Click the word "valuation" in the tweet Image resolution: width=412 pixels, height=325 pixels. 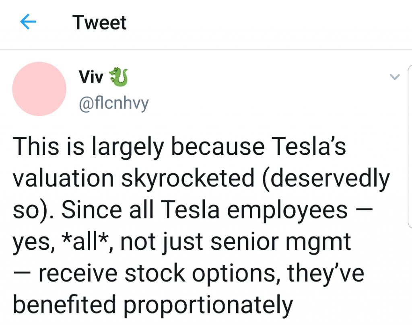[x=63, y=178]
